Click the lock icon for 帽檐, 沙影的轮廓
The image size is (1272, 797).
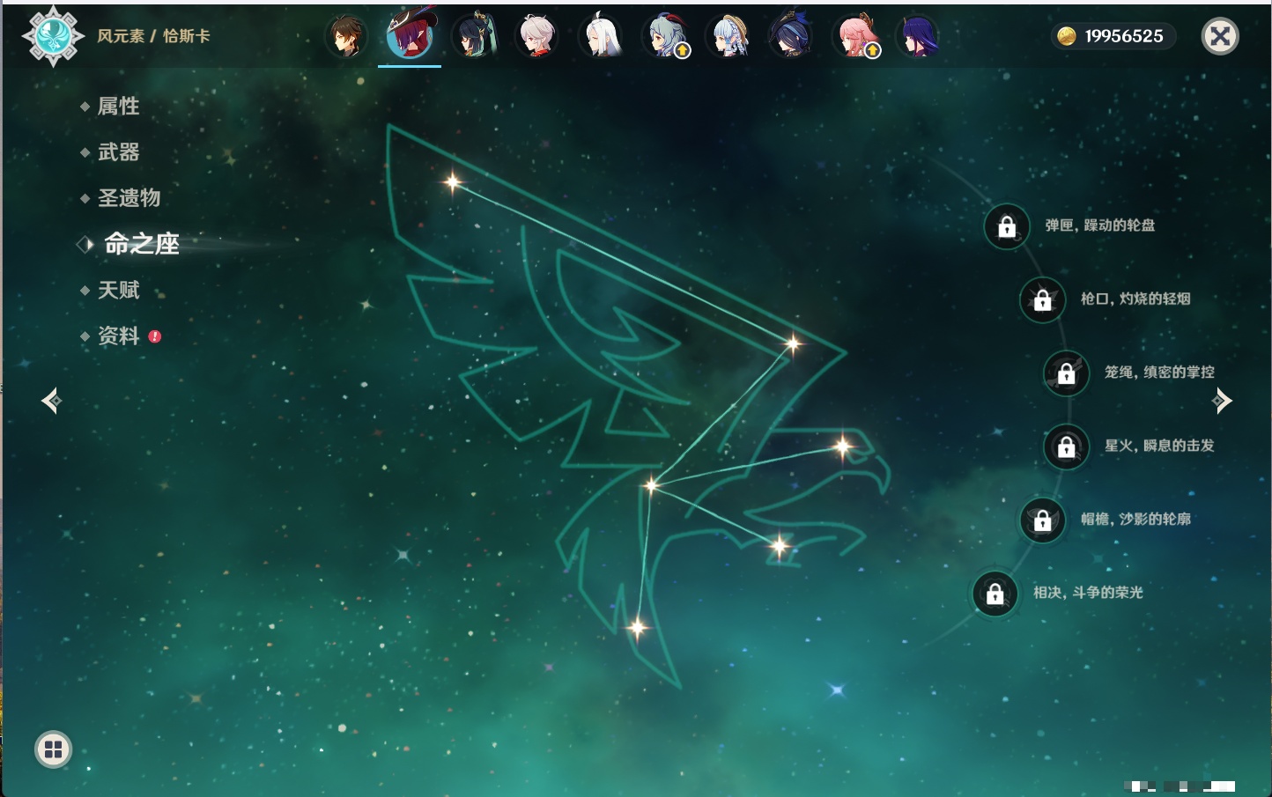(x=1042, y=520)
